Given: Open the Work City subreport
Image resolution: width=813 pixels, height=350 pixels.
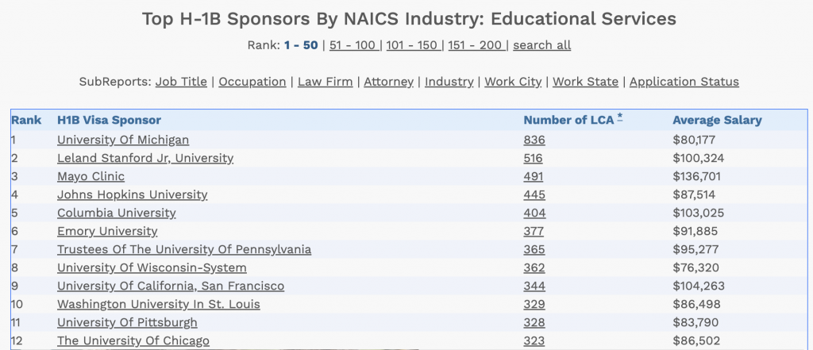Looking at the screenshot, I should (513, 82).
